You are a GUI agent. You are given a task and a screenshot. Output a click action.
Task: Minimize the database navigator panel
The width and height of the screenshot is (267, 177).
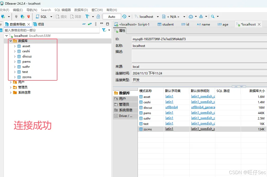coord(102,23)
